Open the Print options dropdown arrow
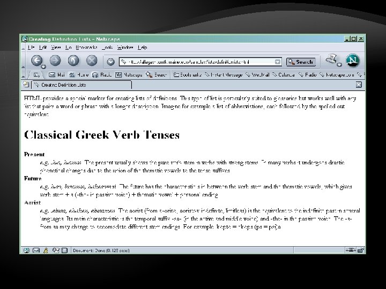 click(339, 65)
